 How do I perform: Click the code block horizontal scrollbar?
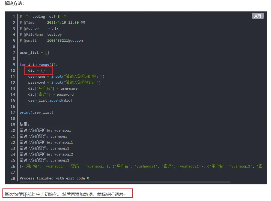coord(125,182)
